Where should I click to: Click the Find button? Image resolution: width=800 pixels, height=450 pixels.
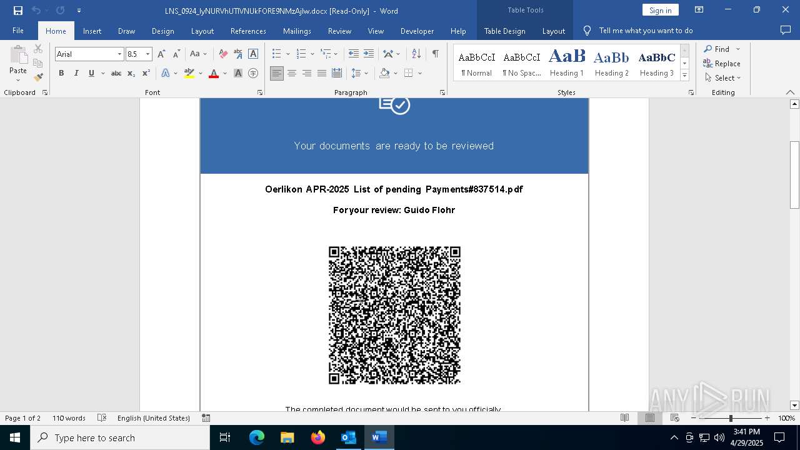[716, 49]
